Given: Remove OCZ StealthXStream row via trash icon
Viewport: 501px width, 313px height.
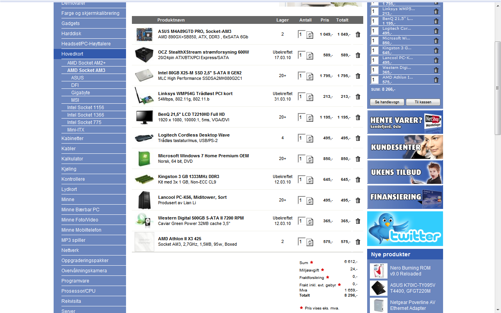Looking at the screenshot, I should click(358, 55).
